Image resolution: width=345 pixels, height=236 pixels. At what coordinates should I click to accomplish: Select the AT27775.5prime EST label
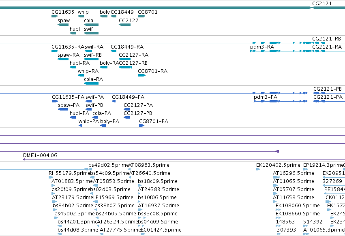click(x=120, y=230)
